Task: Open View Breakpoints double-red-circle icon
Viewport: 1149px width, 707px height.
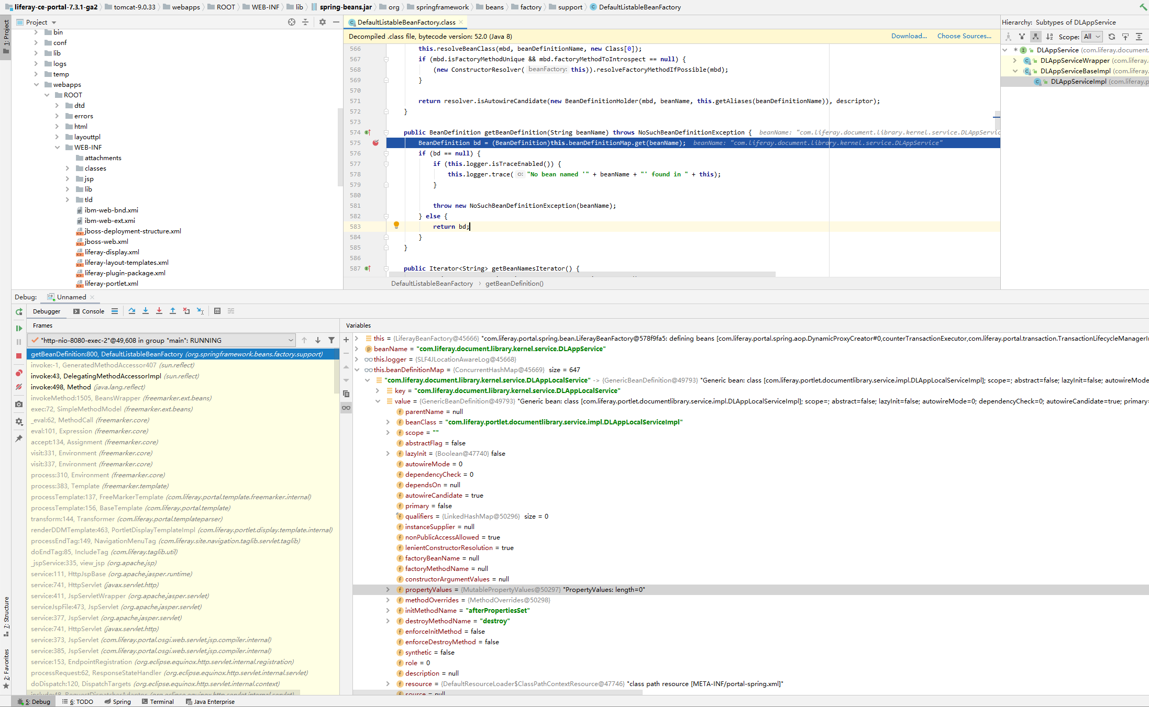Action: 19,373
